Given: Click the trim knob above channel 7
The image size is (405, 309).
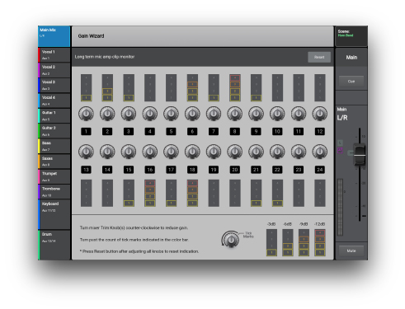Looking at the screenshot, I should pos(214,114).
